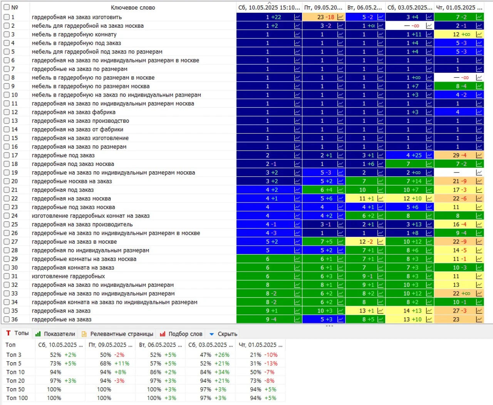Open chart icon for row 35 in 03.05.2025 column
Screen dimensions: 493x405
(x=429, y=311)
